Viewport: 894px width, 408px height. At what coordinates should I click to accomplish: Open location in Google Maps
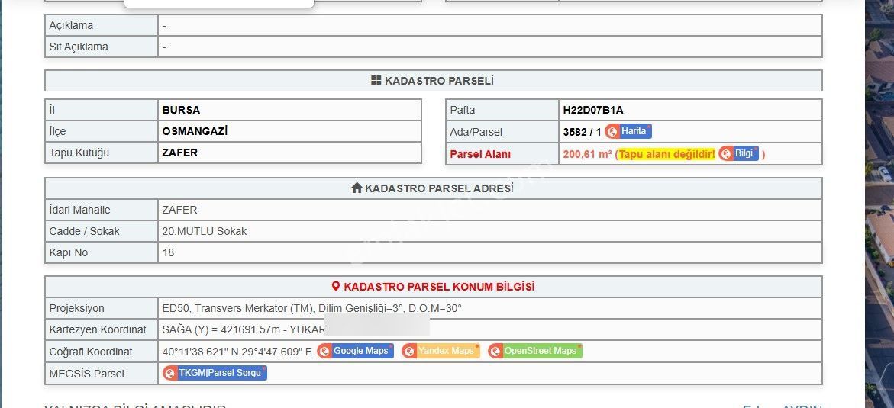355,351
